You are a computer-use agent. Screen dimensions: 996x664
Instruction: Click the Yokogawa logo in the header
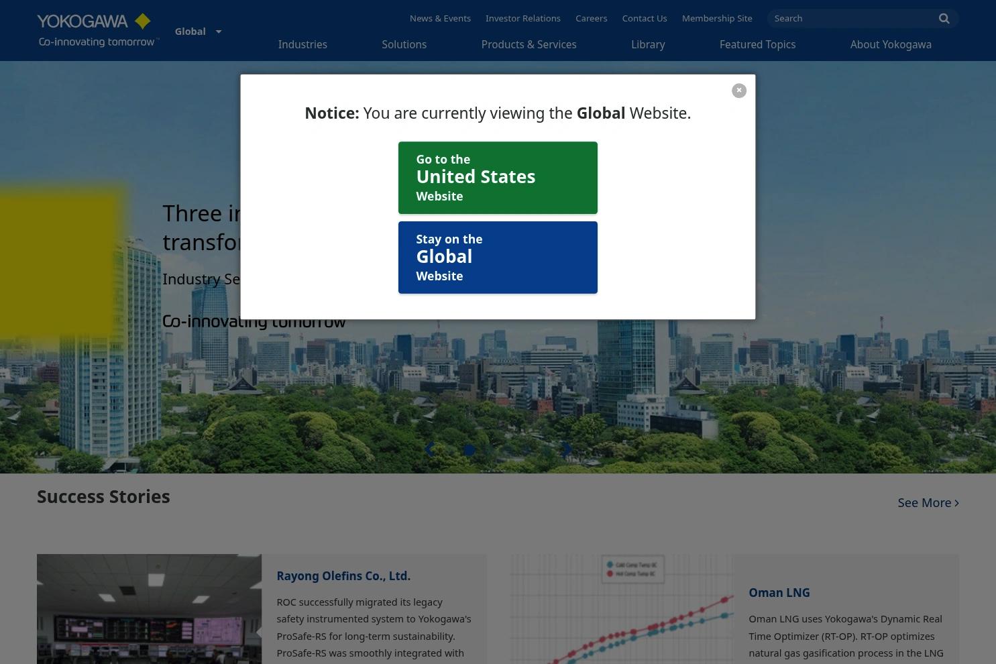(x=98, y=30)
